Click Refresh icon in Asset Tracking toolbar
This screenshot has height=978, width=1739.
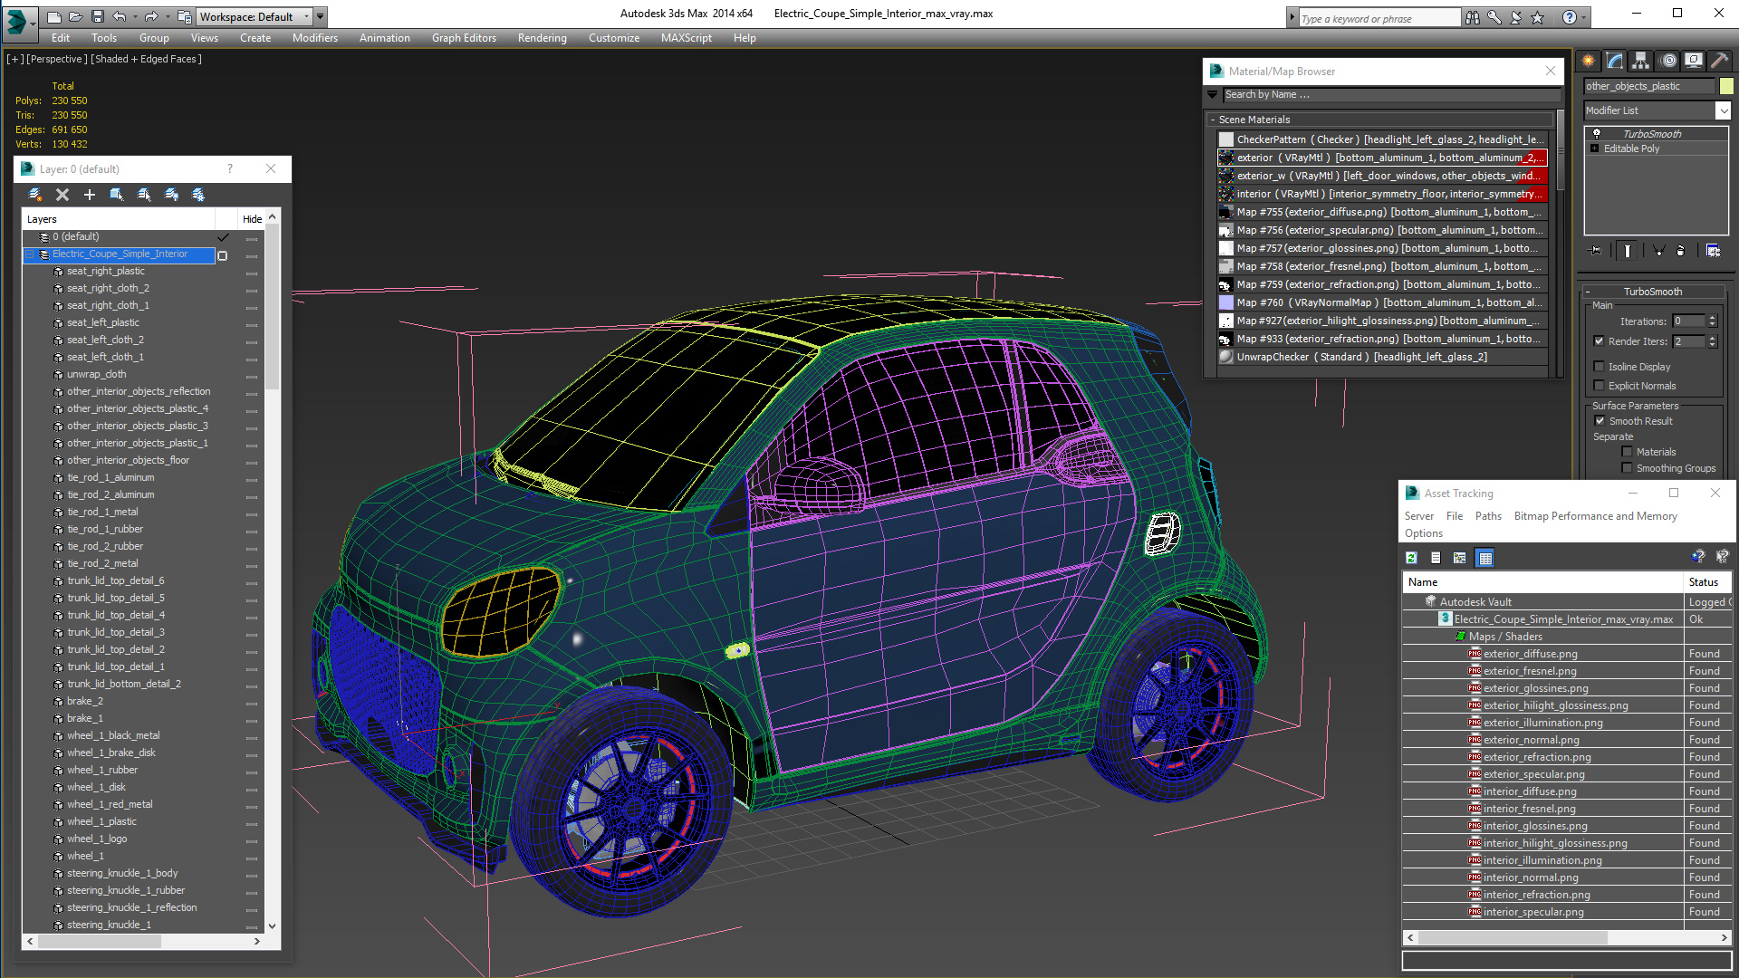(1411, 558)
